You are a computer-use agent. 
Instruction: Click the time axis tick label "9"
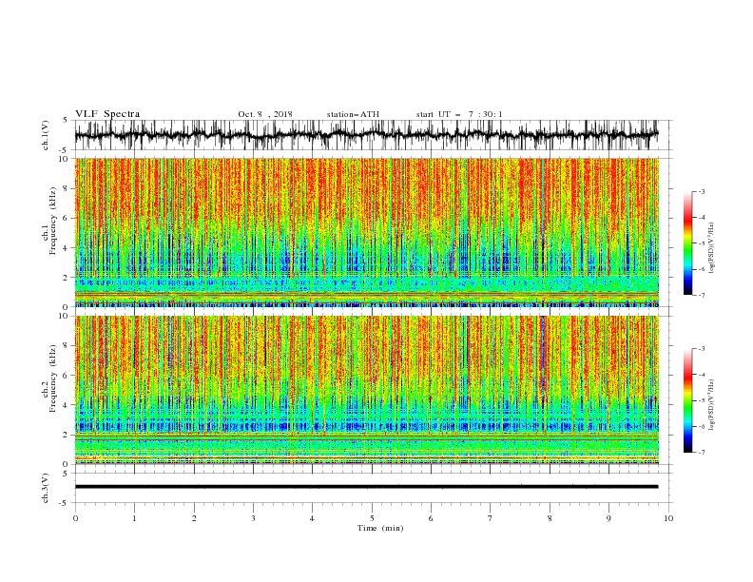tap(608, 518)
